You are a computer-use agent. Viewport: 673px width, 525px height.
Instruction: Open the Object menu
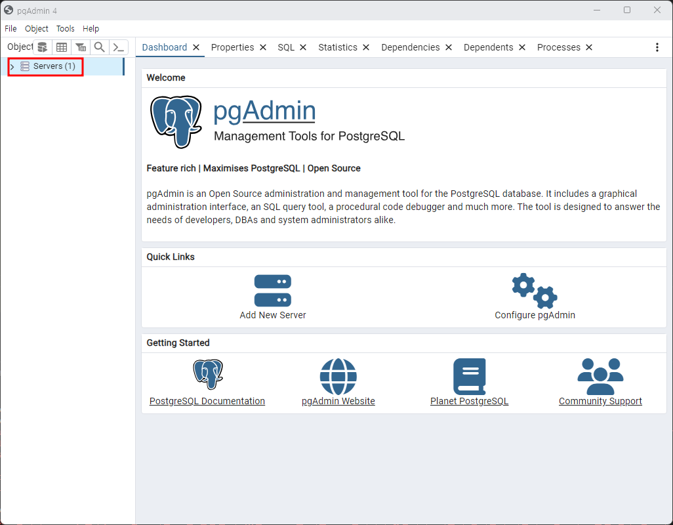[x=37, y=28]
